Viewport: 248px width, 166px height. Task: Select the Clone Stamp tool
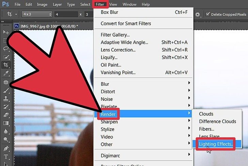tap(6, 98)
